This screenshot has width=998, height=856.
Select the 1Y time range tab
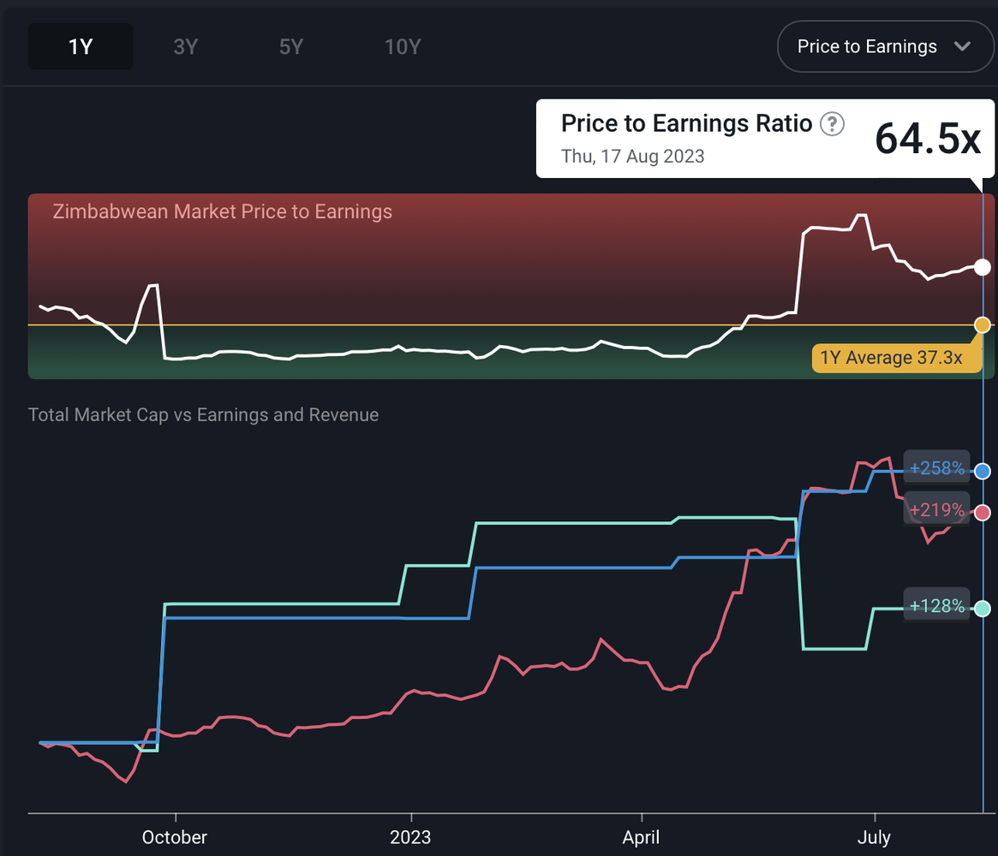coord(81,46)
